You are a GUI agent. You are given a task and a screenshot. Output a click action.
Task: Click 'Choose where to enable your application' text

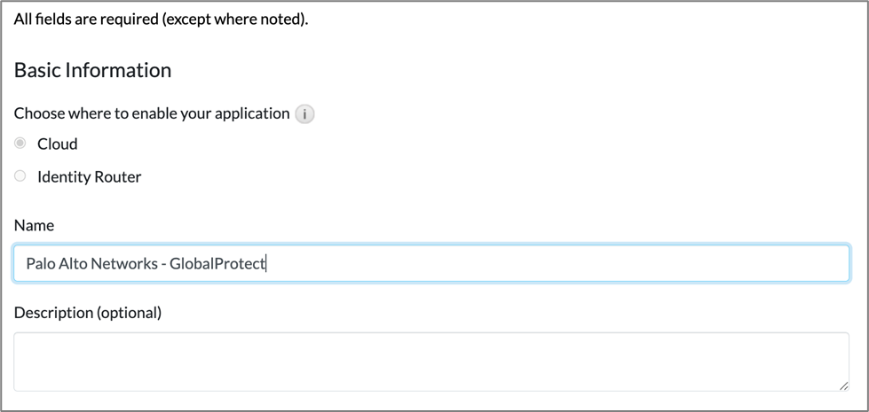click(x=152, y=113)
